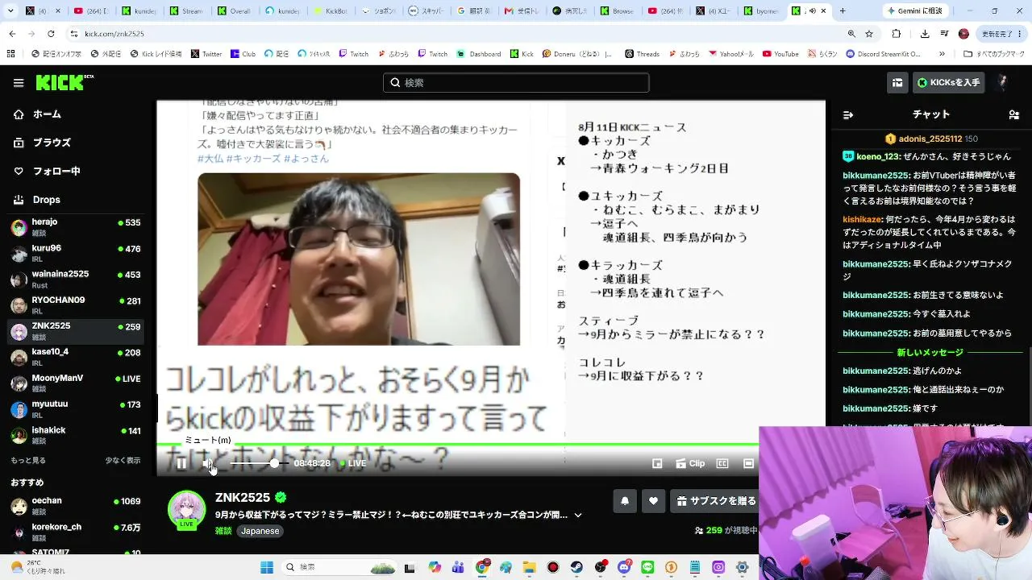Image resolution: width=1032 pixels, height=580 pixels.
Task: Switch to the Stream browser tab
Action: click(185, 11)
